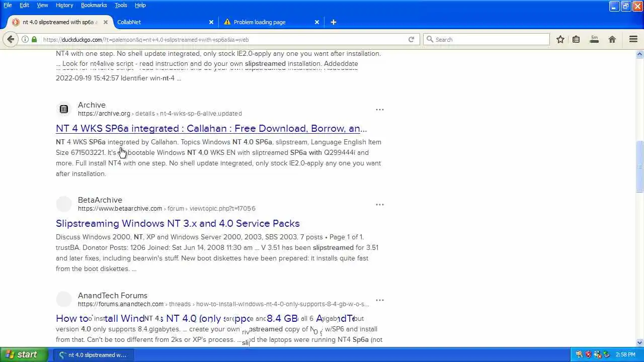Viewport: 644px width, 362px height.
Task: Click the Archive site name label
Action: click(x=92, y=105)
